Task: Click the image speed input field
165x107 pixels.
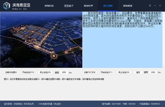Action: [x=64, y=72]
